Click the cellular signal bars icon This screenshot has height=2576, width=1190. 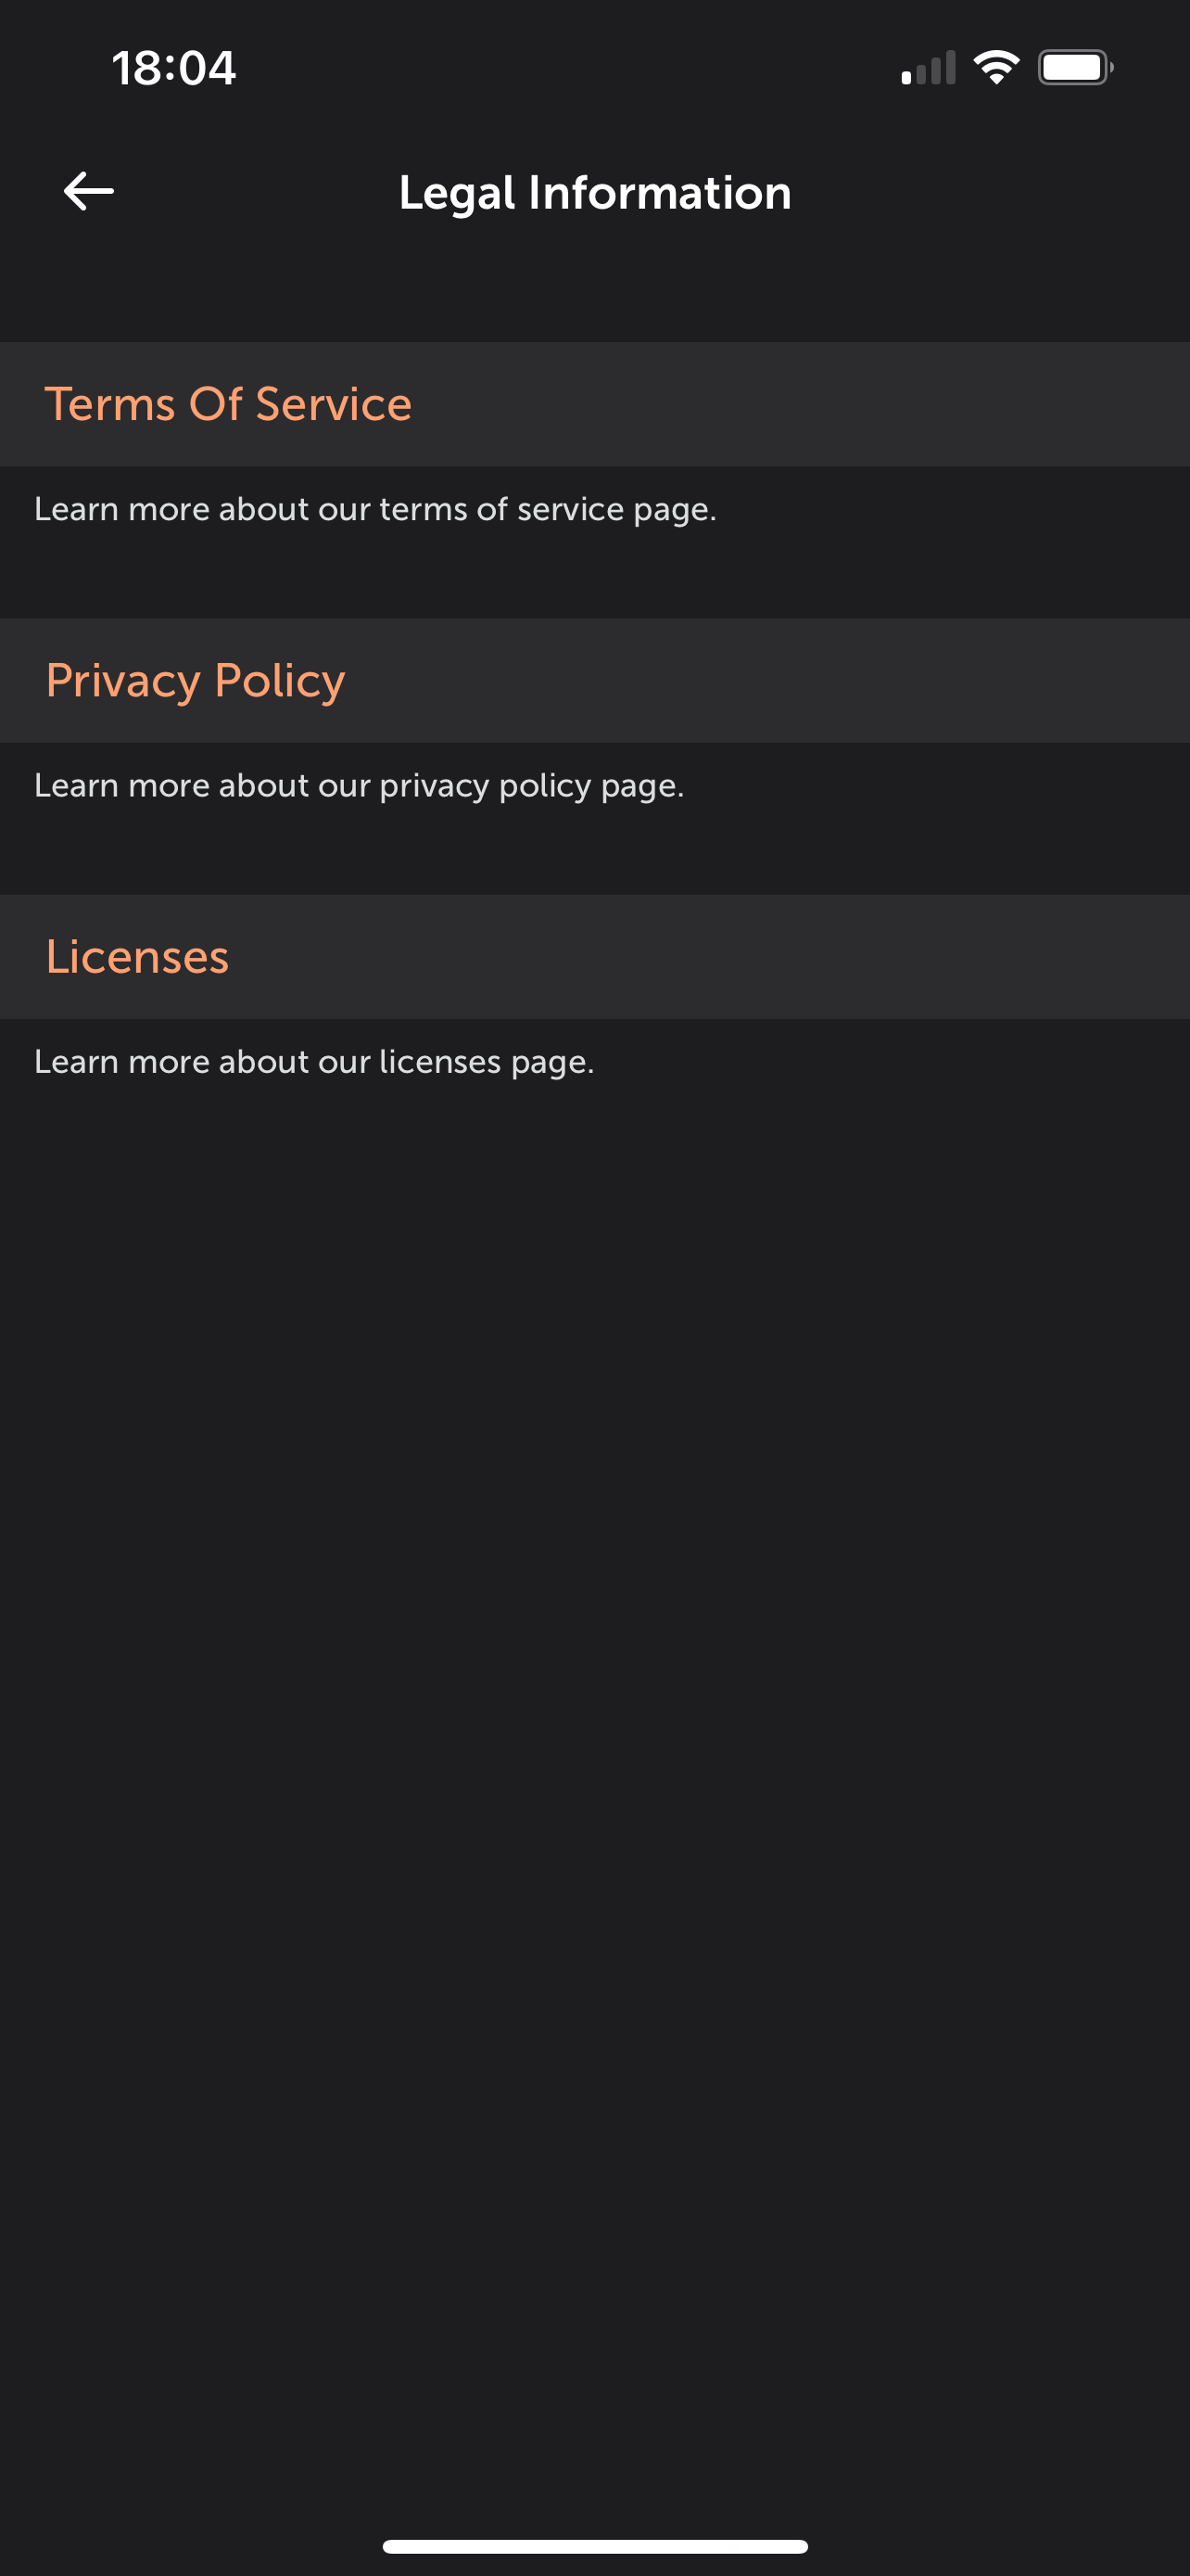tap(929, 68)
